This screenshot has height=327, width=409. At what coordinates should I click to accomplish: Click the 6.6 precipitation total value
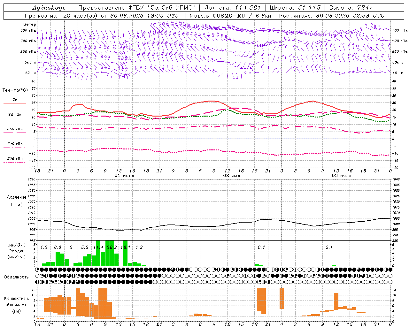point(58,247)
